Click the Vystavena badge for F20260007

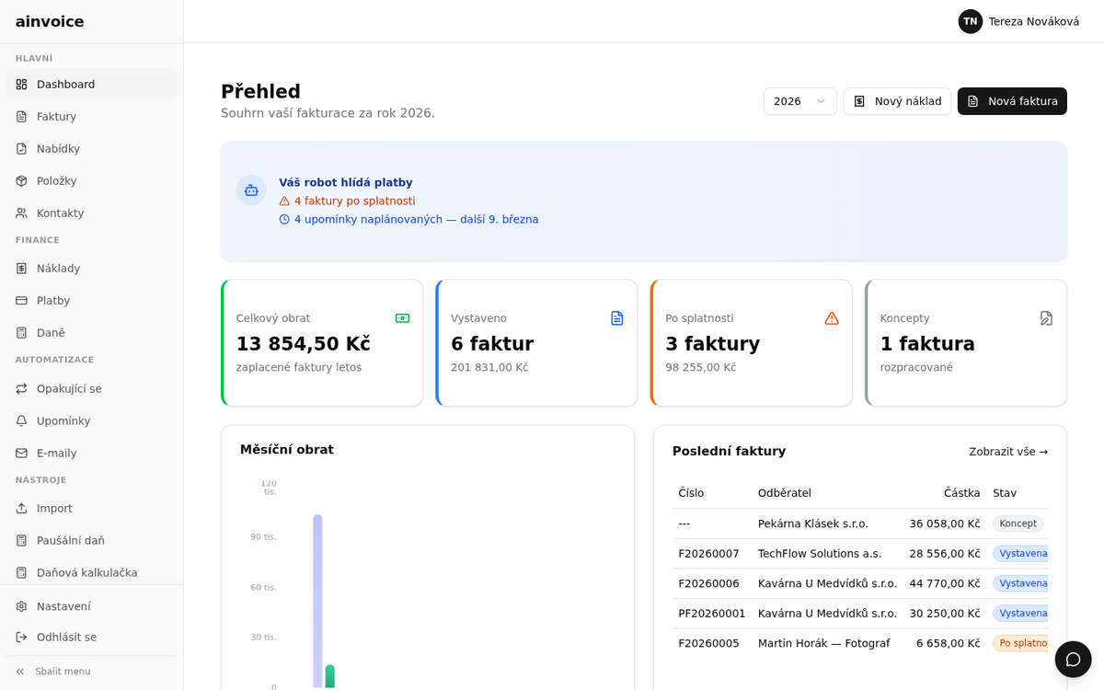tap(1021, 554)
